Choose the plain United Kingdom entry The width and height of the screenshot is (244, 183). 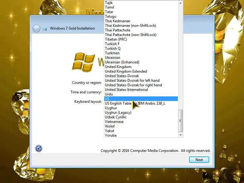coord(141,67)
